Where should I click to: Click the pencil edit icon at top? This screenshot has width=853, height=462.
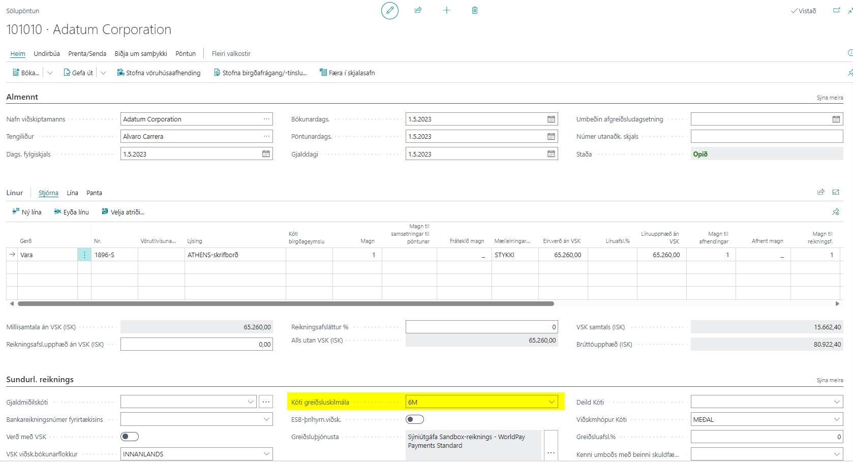pyautogui.click(x=390, y=11)
